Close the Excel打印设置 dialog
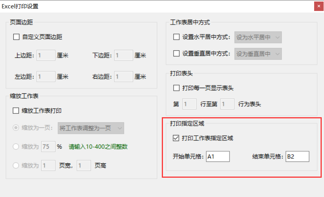Screen dimensions: 324x197 coord(319,6)
